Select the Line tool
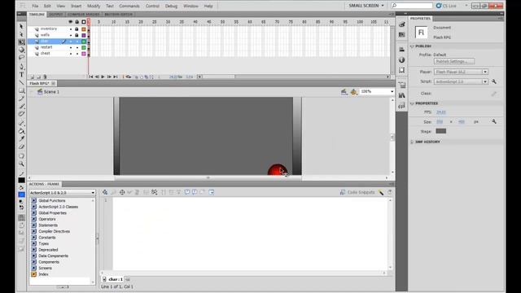Viewport: 521px width, 293px height. [x=22, y=82]
